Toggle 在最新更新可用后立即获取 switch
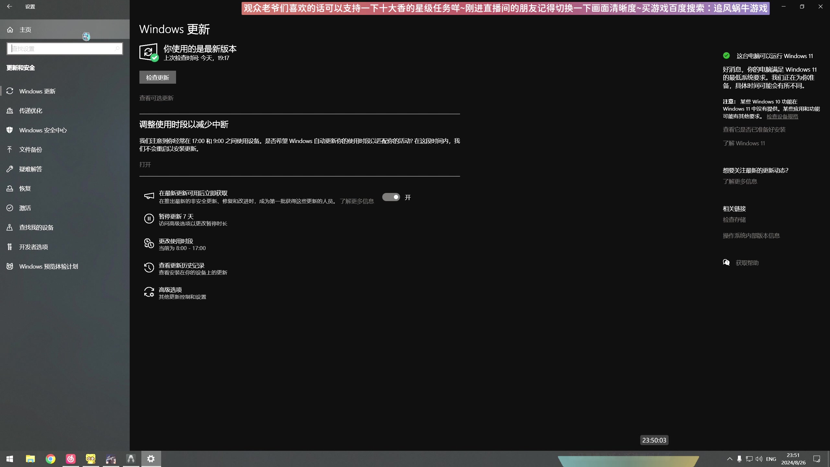 tap(391, 197)
